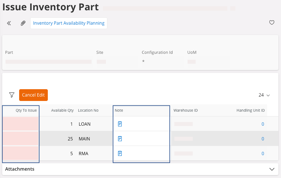Click the Qty To Issue field for MAIN
Screen dimensions: 281x178
[x=21, y=139]
